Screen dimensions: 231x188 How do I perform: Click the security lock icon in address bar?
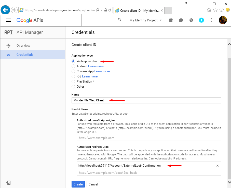coord(105,10)
